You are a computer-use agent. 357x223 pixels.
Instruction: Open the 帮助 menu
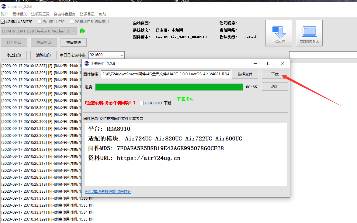point(102,14)
